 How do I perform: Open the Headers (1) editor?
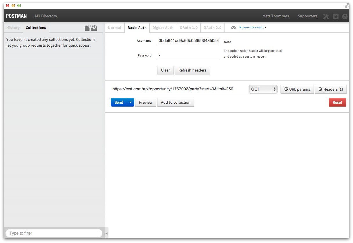pos(331,89)
